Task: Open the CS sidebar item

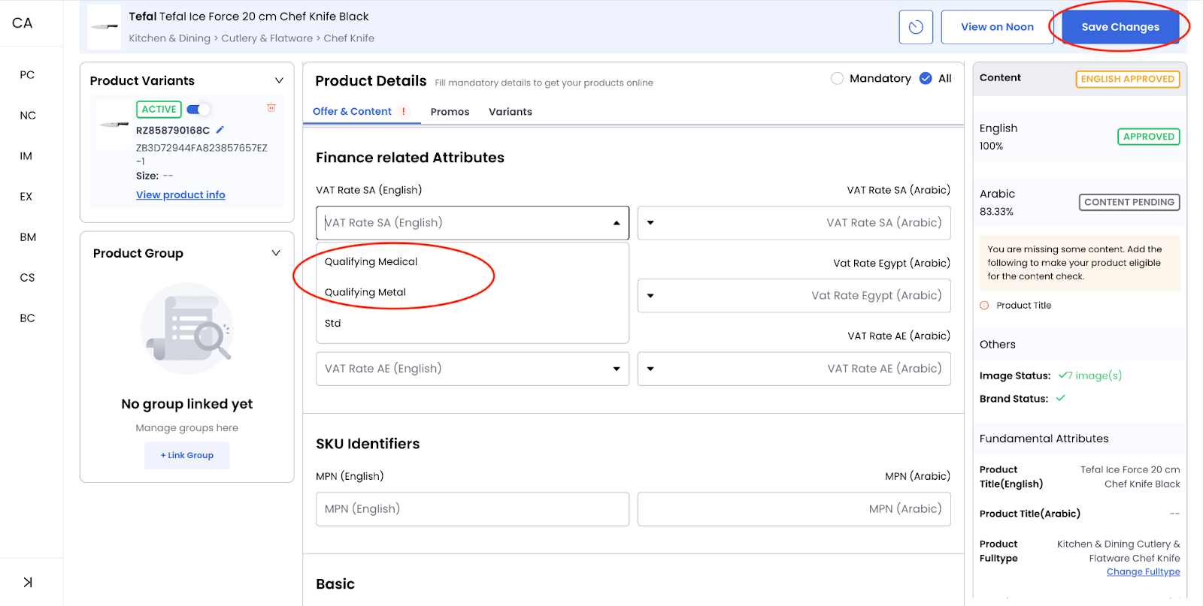Action: [27, 278]
